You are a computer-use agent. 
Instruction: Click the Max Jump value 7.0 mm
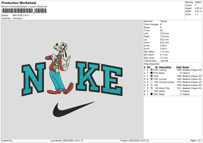(164, 58)
